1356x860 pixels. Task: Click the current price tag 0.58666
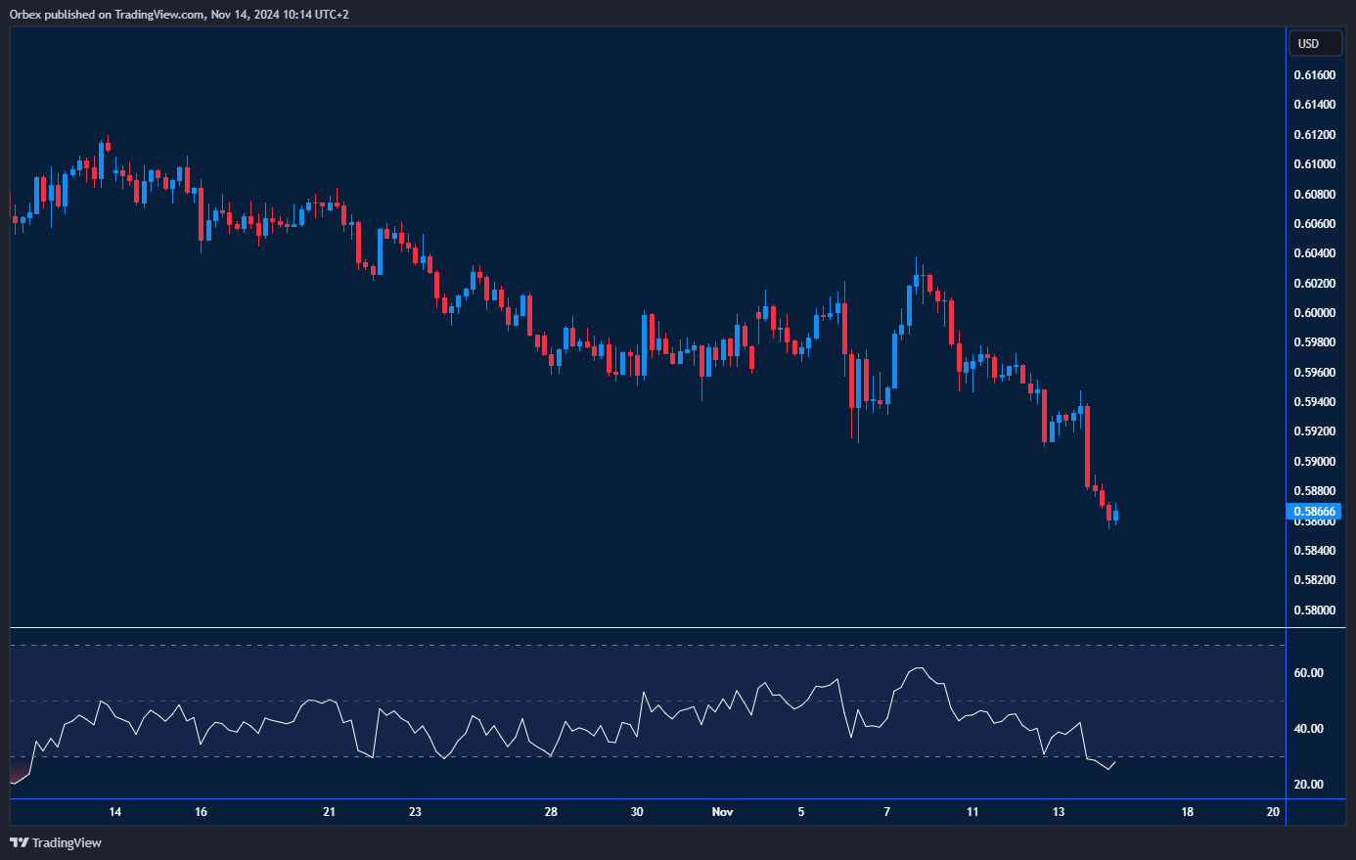1314,511
